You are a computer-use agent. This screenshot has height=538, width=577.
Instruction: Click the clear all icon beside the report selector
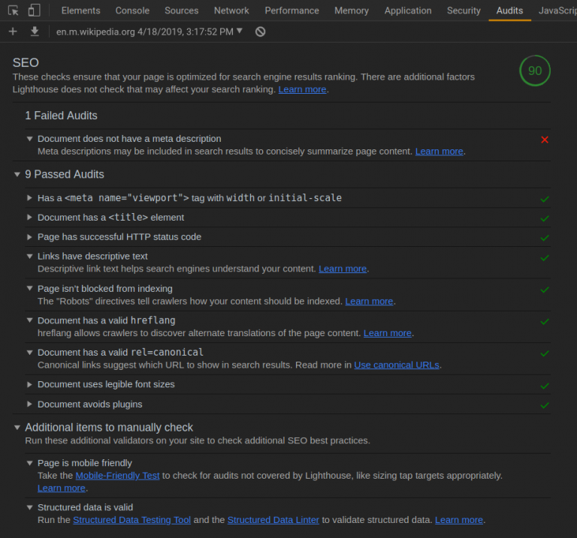pyautogui.click(x=260, y=32)
